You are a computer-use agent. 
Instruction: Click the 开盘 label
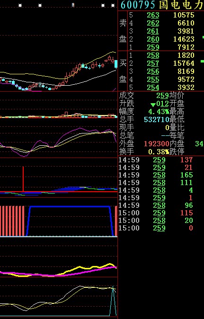(x=177, y=104)
